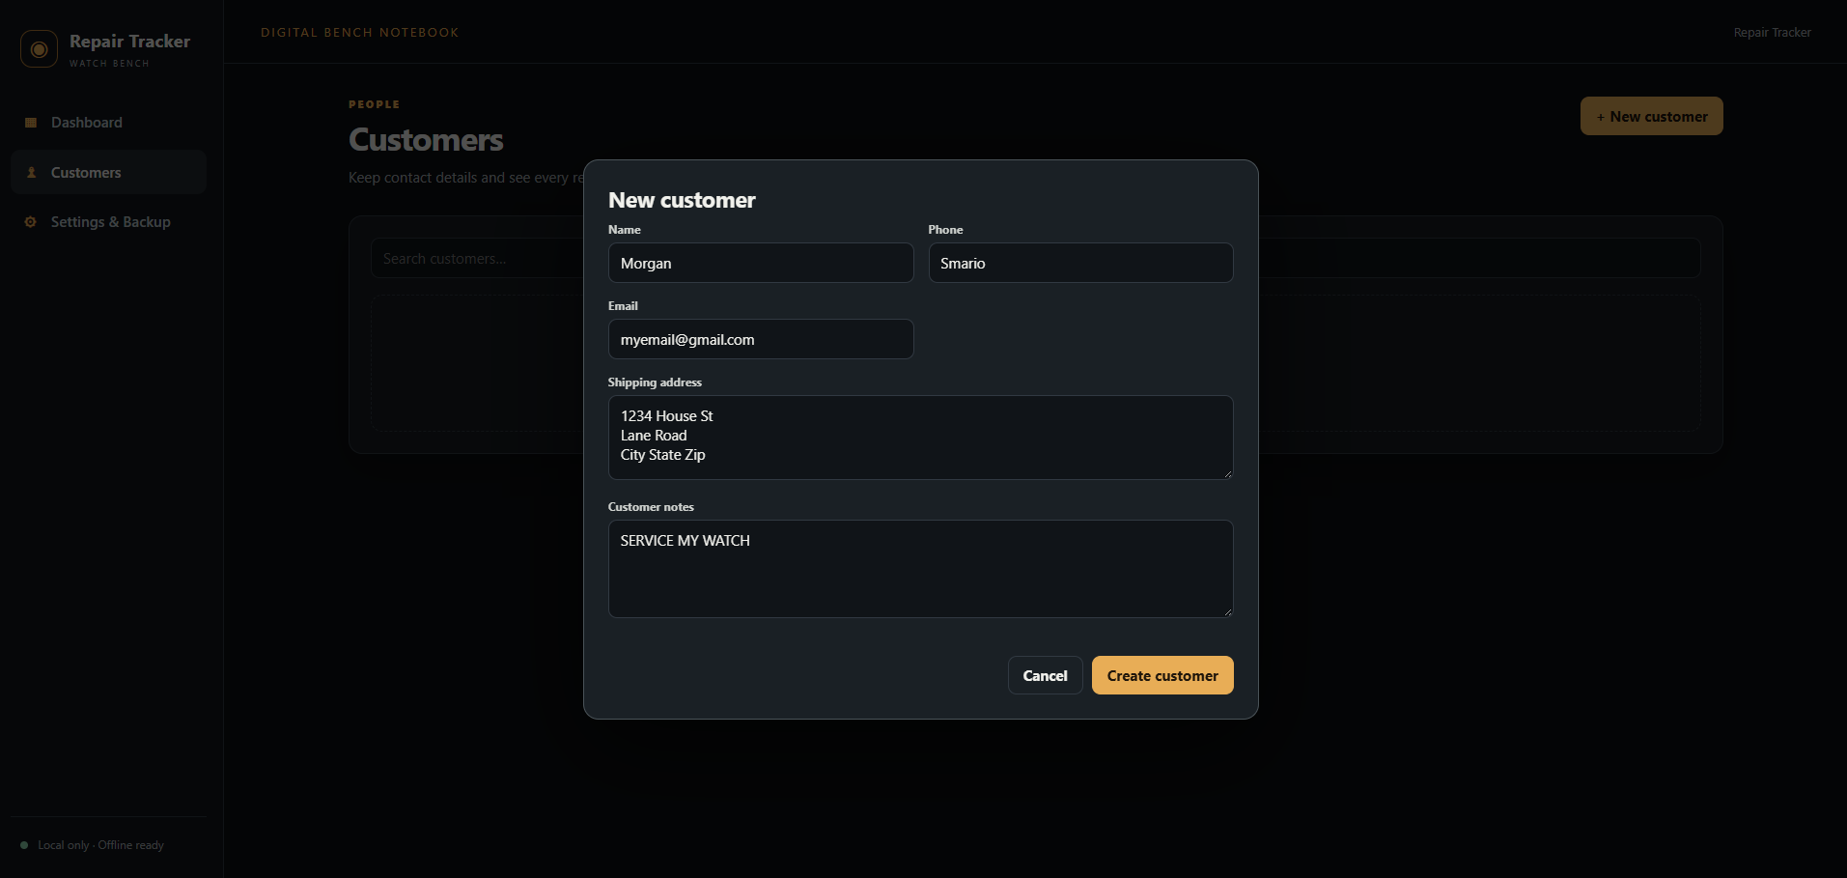
Task: Click the New customer dialog heading
Action: (x=682, y=200)
